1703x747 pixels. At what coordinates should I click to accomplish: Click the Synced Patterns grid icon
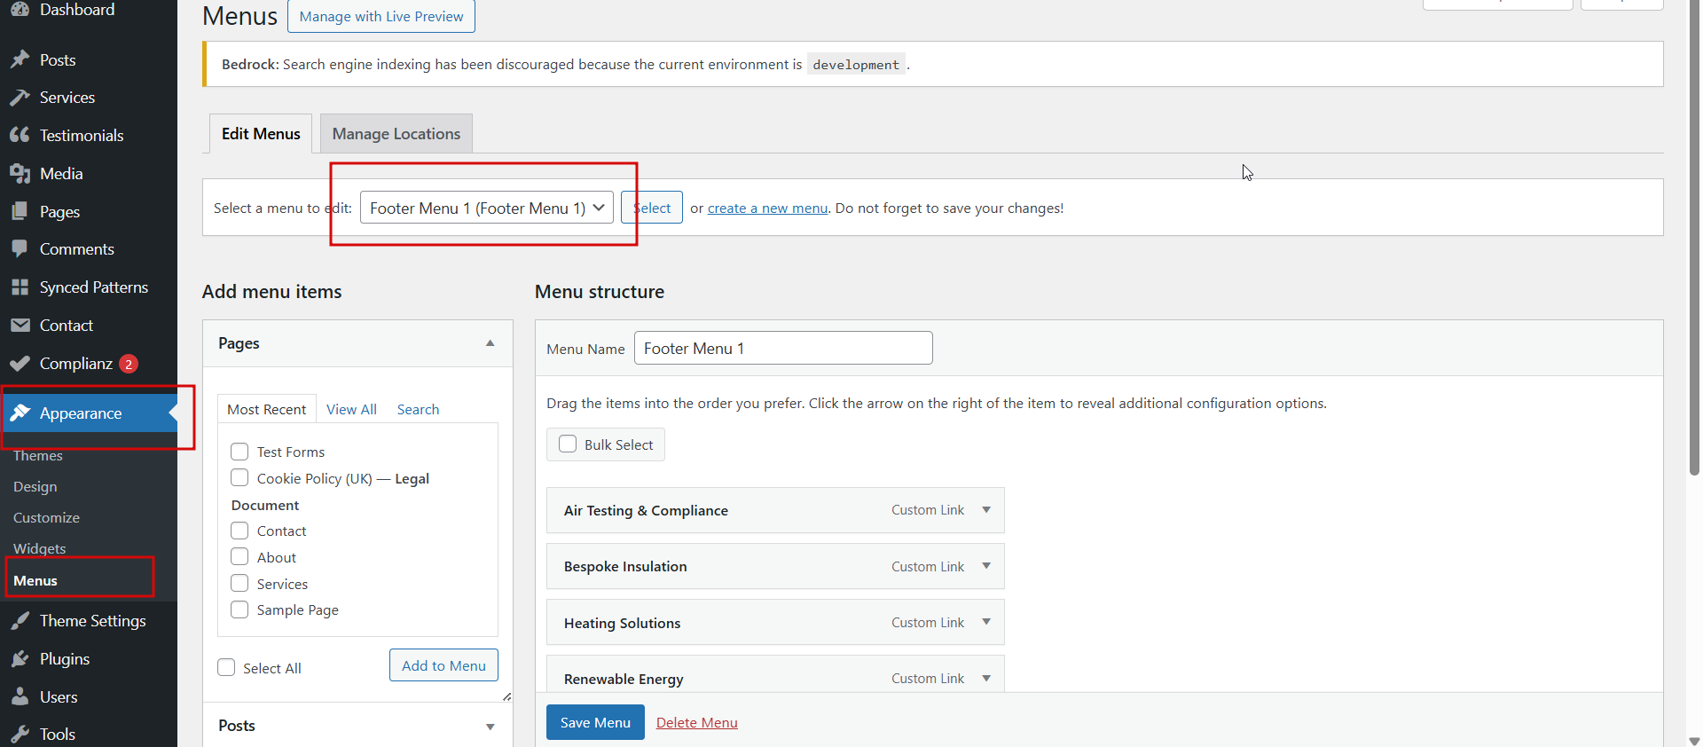click(x=20, y=287)
